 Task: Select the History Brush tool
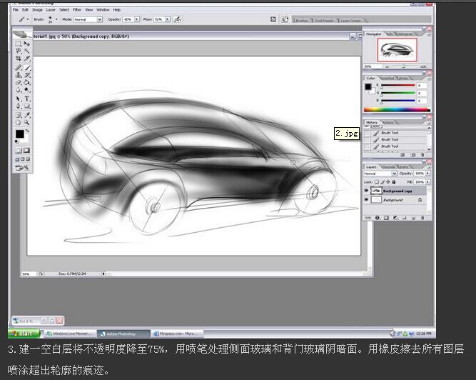click(x=27, y=75)
